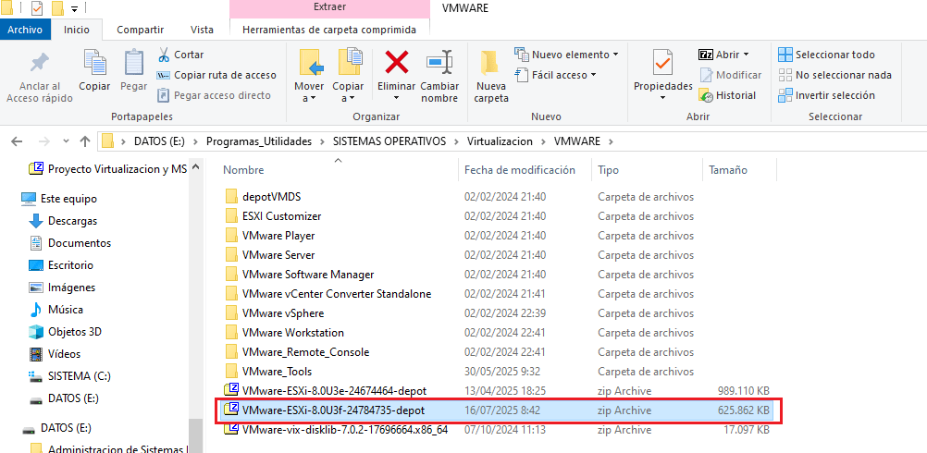Click the Back navigation arrow

[18, 141]
